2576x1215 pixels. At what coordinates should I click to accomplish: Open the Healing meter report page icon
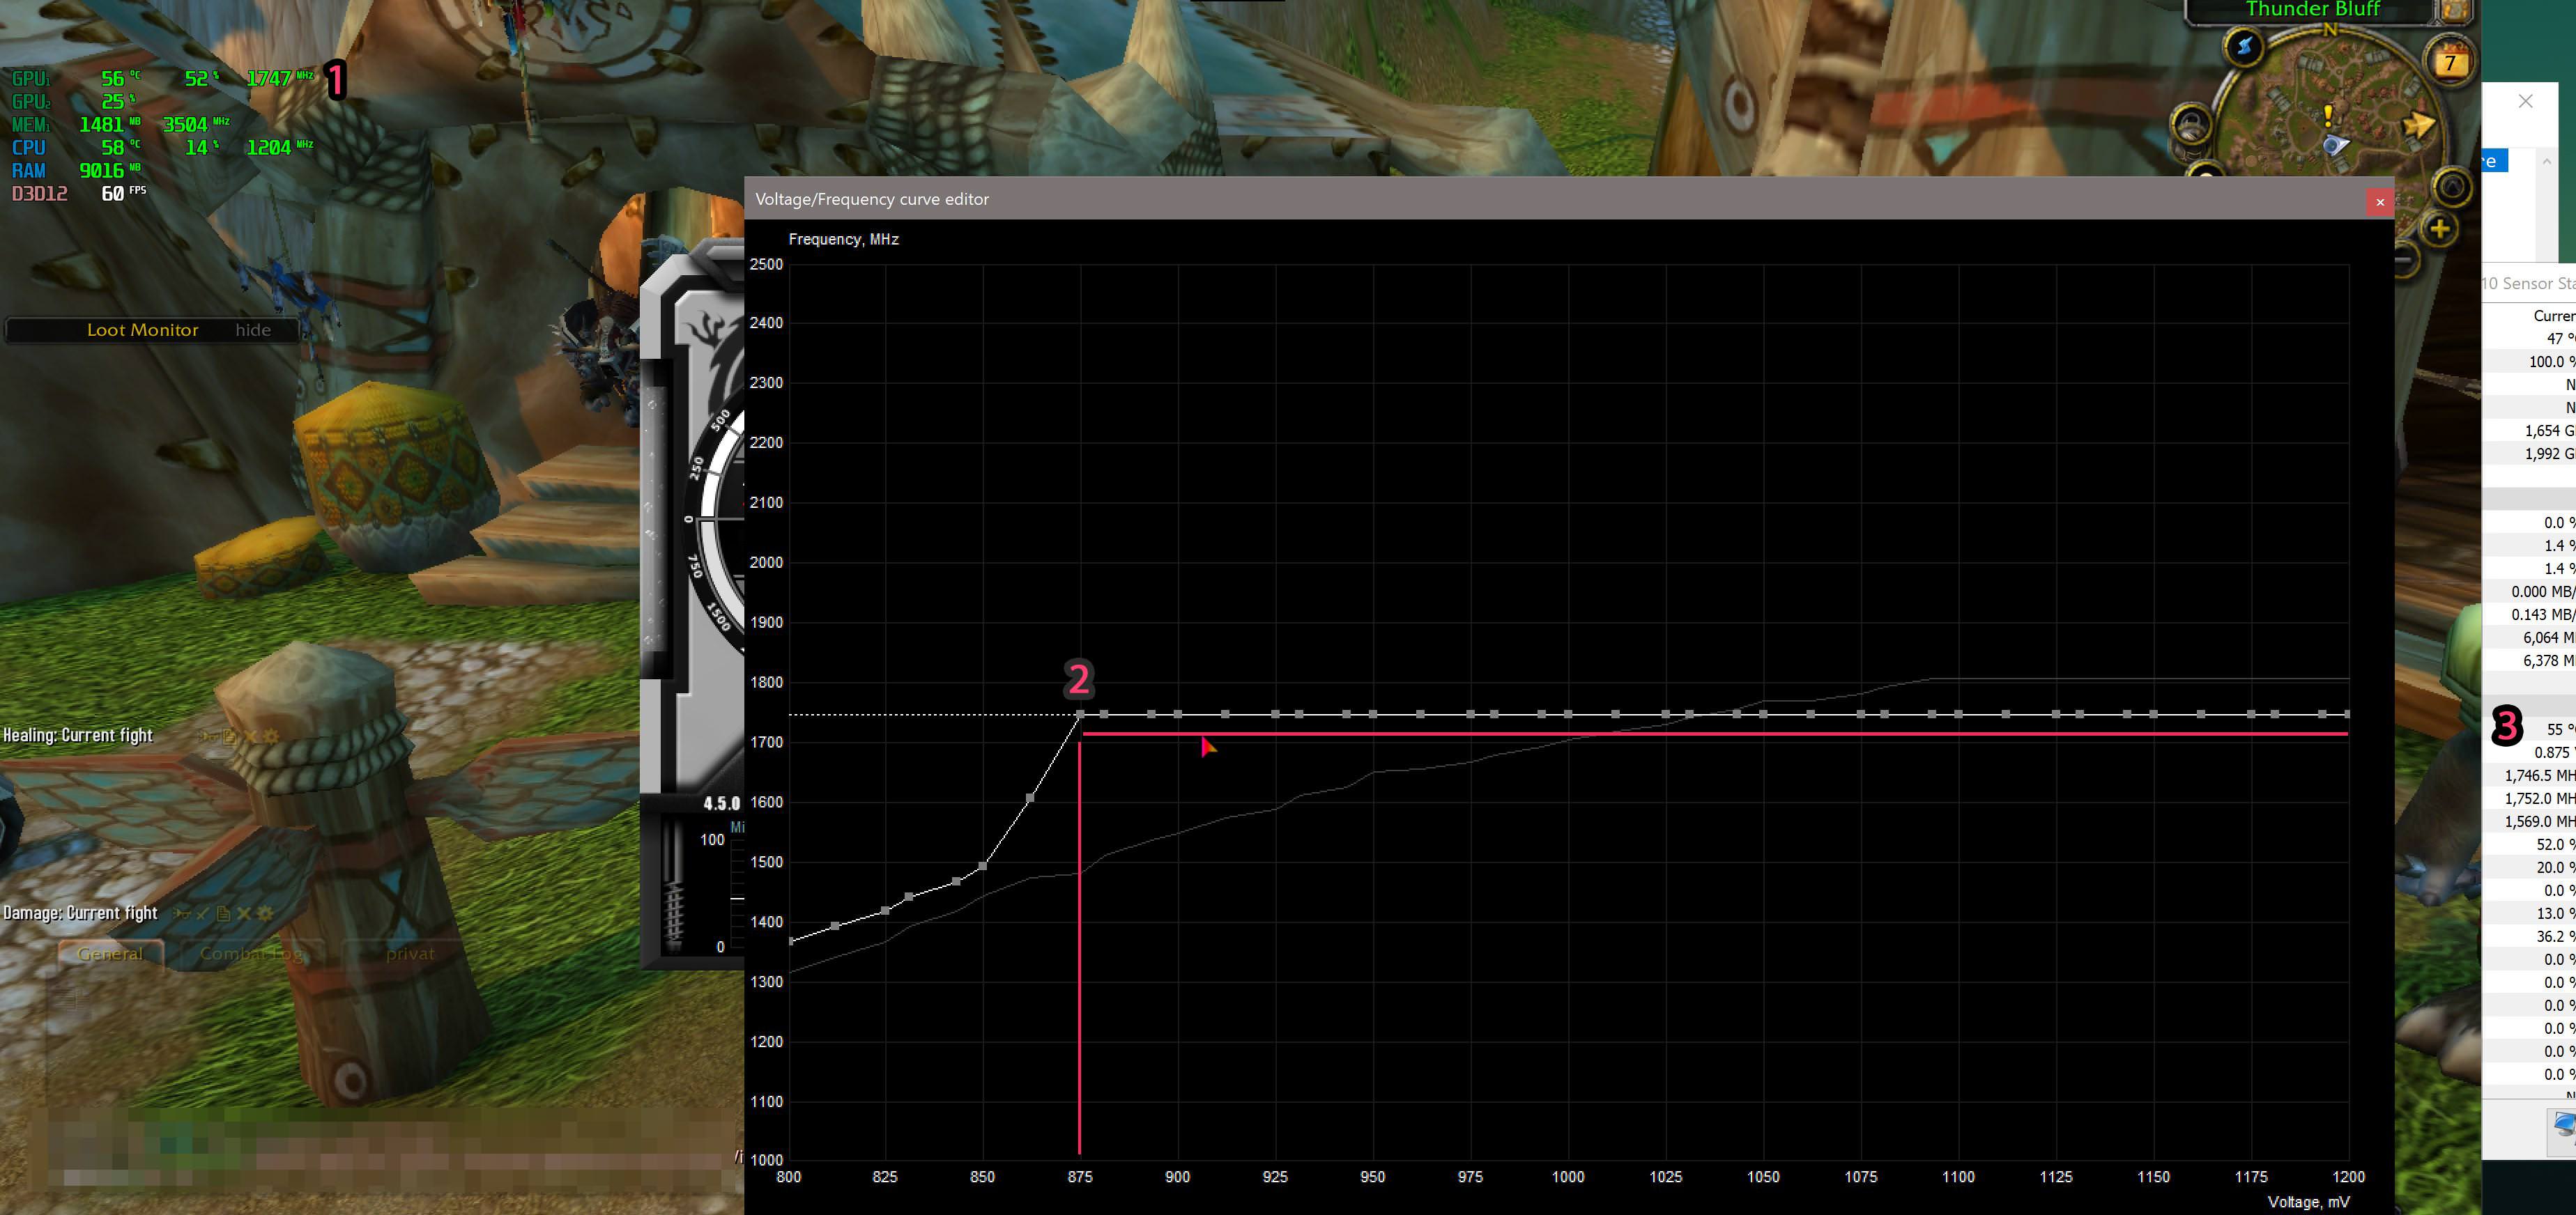pos(229,736)
